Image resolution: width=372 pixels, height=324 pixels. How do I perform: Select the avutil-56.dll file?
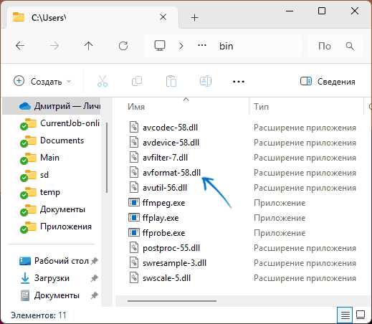click(165, 188)
